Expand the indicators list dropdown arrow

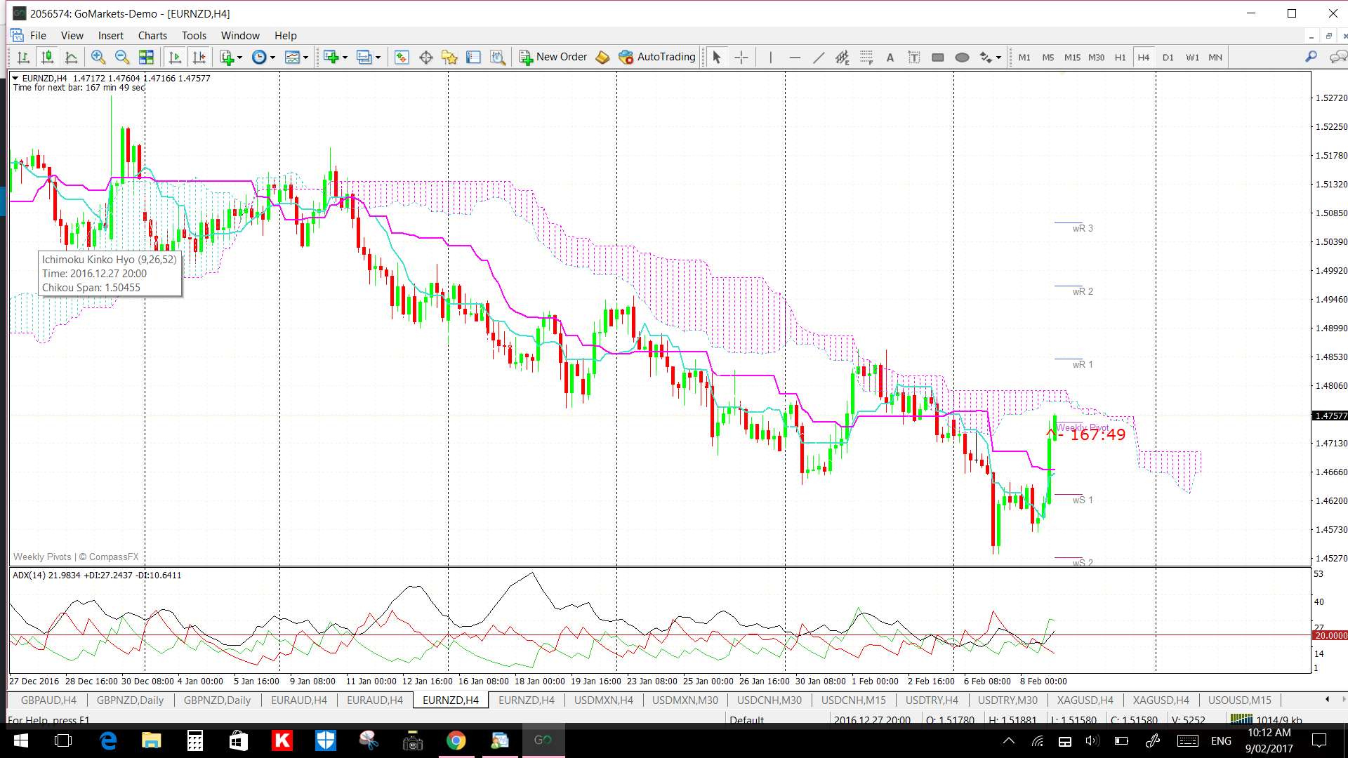[239, 58]
